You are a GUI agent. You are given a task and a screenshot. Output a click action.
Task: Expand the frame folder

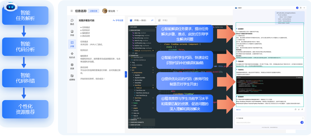click(x=135, y=103)
